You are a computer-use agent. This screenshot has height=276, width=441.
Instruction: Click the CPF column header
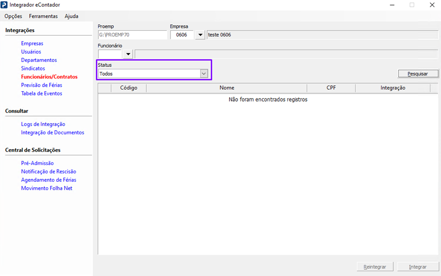point(331,88)
